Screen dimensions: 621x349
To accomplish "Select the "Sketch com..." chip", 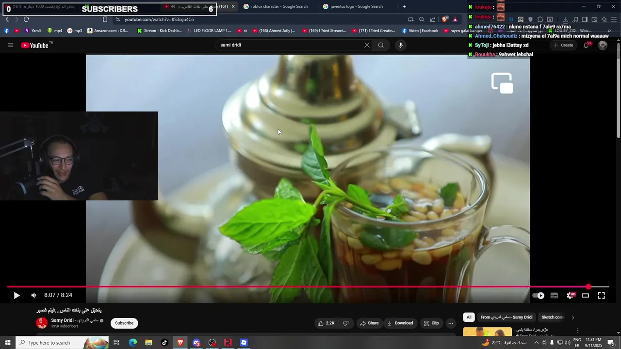I will pos(553,317).
